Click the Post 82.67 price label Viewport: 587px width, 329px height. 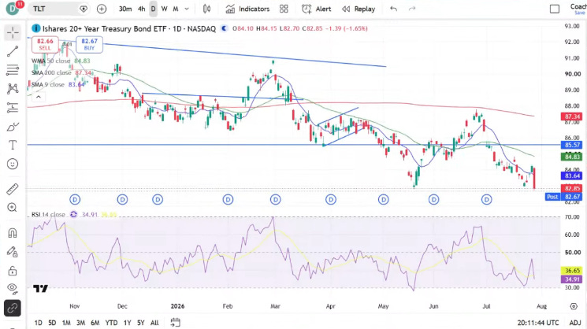(564, 197)
